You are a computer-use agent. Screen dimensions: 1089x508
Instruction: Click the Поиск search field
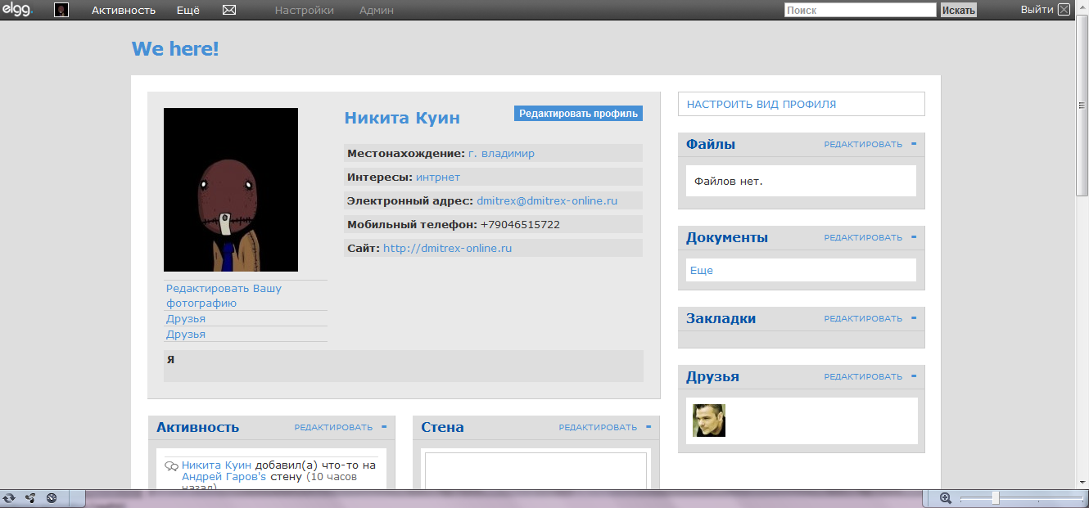click(860, 11)
